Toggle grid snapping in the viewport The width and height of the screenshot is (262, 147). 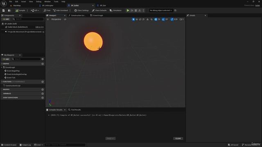click(156, 20)
